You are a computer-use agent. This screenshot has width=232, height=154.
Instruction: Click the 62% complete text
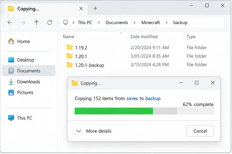(198, 104)
